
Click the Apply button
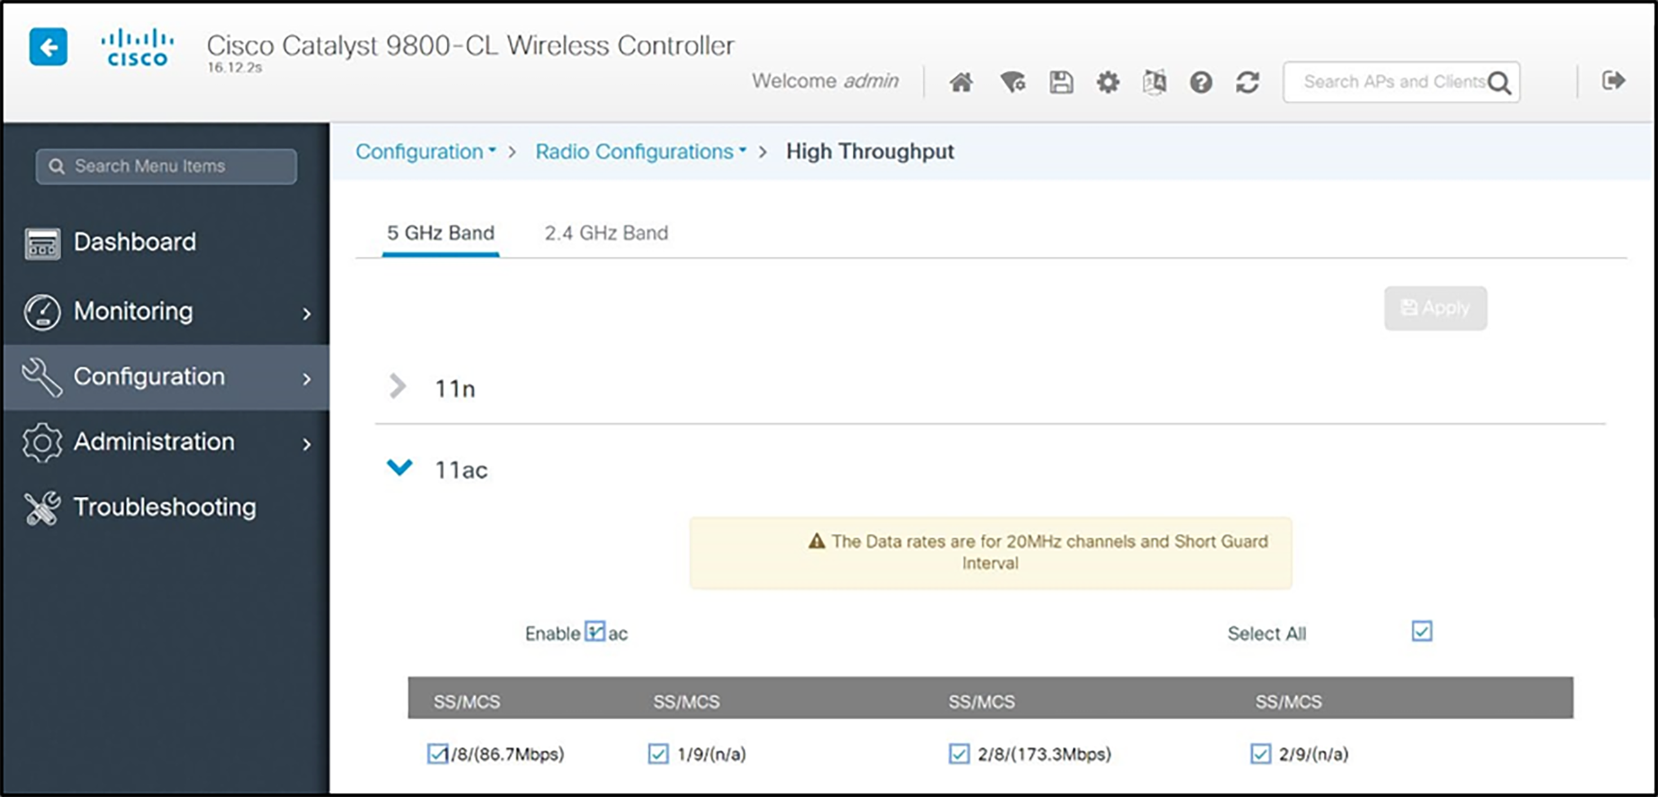(x=1435, y=308)
